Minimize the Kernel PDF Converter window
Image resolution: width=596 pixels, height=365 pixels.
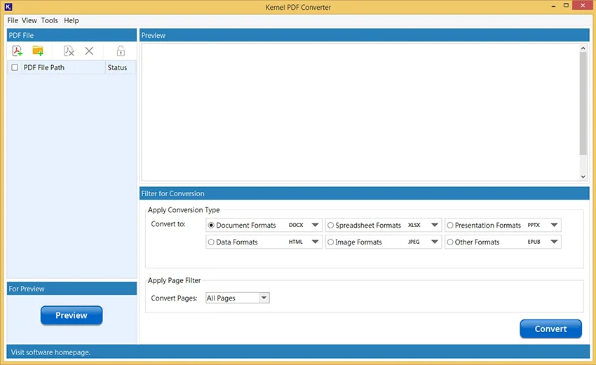click(x=553, y=6)
